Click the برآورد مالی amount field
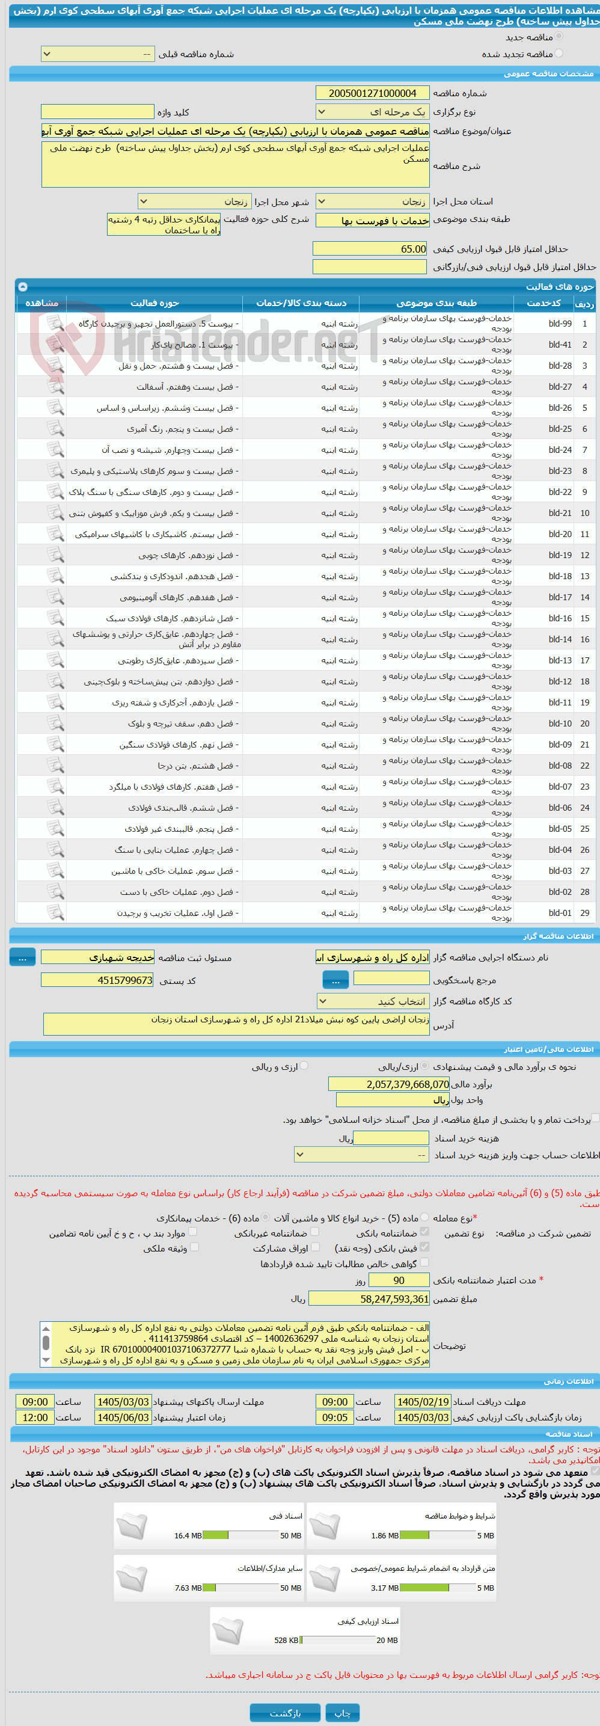 [389, 1085]
